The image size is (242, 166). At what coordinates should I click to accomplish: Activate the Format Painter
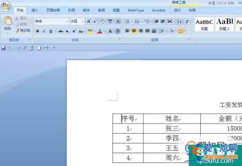(x=23, y=30)
